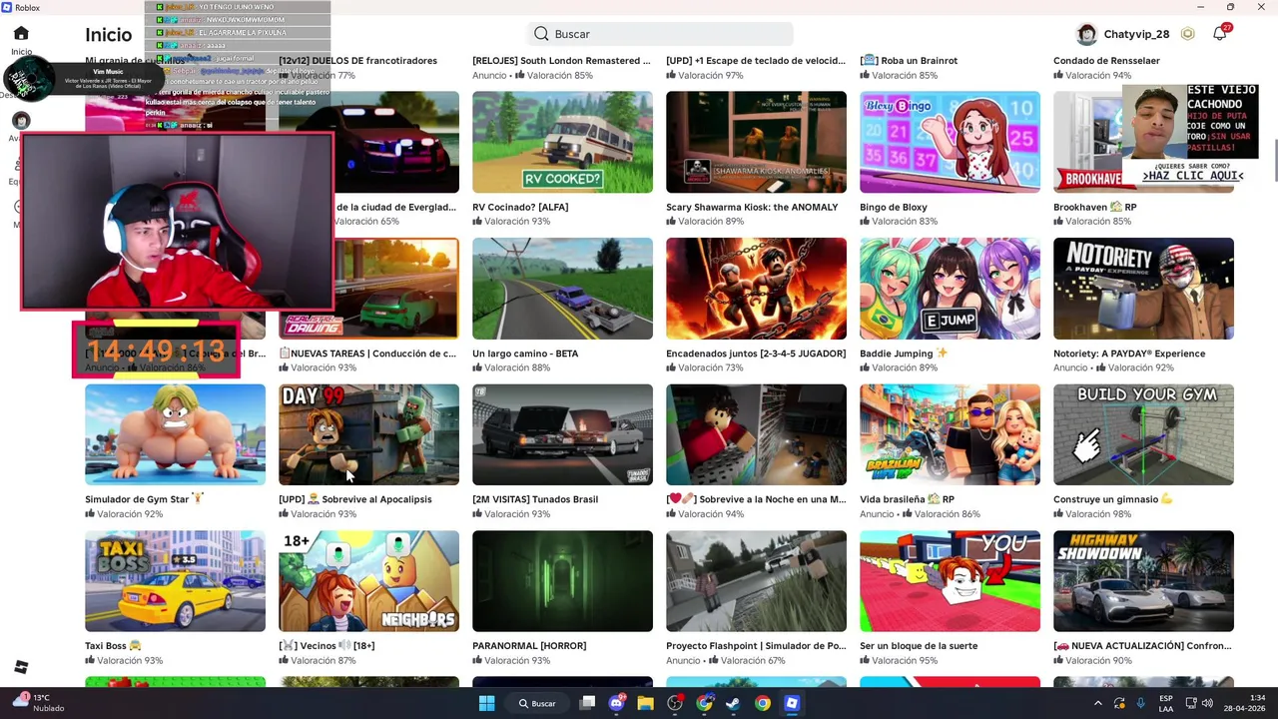This screenshot has height=719, width=1278.
Task: Open the Taxi Boss game thumbnail
Action: tap(175, 581)
